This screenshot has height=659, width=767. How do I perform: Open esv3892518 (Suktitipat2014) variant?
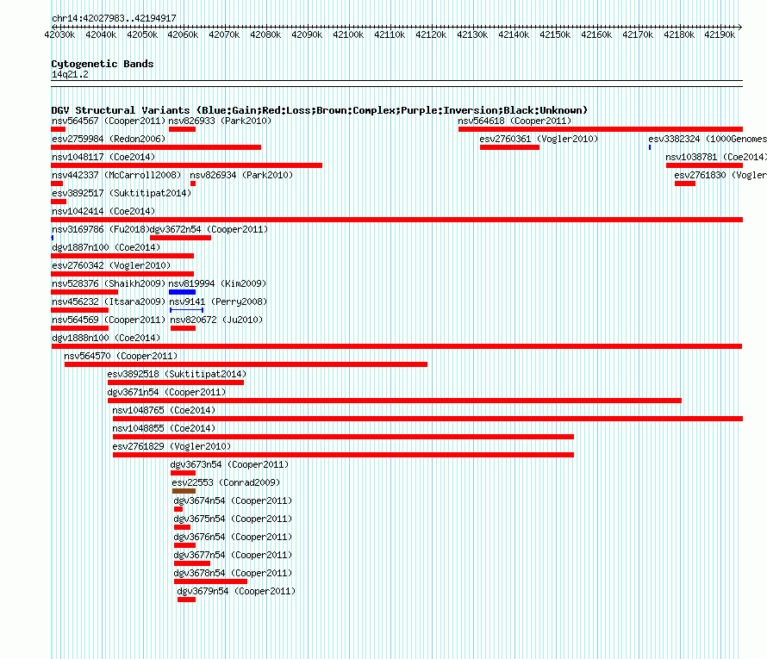(x=177, y=374)
